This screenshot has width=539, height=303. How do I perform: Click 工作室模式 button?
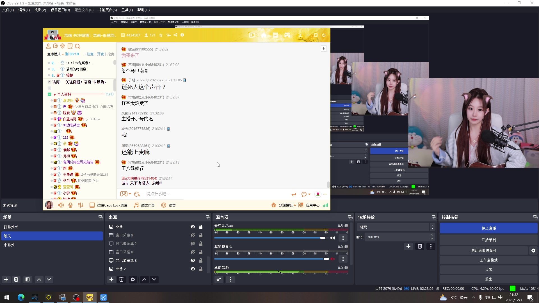point(488,260)
